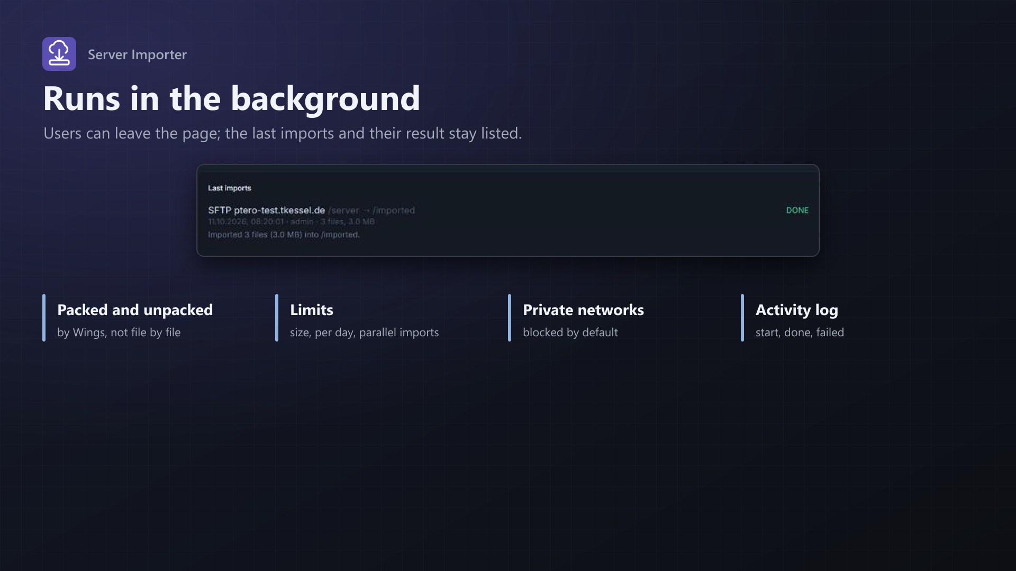Click the subtitle about users leaving the page
This screenshot has height=571, width=1016.
(283, 133)
